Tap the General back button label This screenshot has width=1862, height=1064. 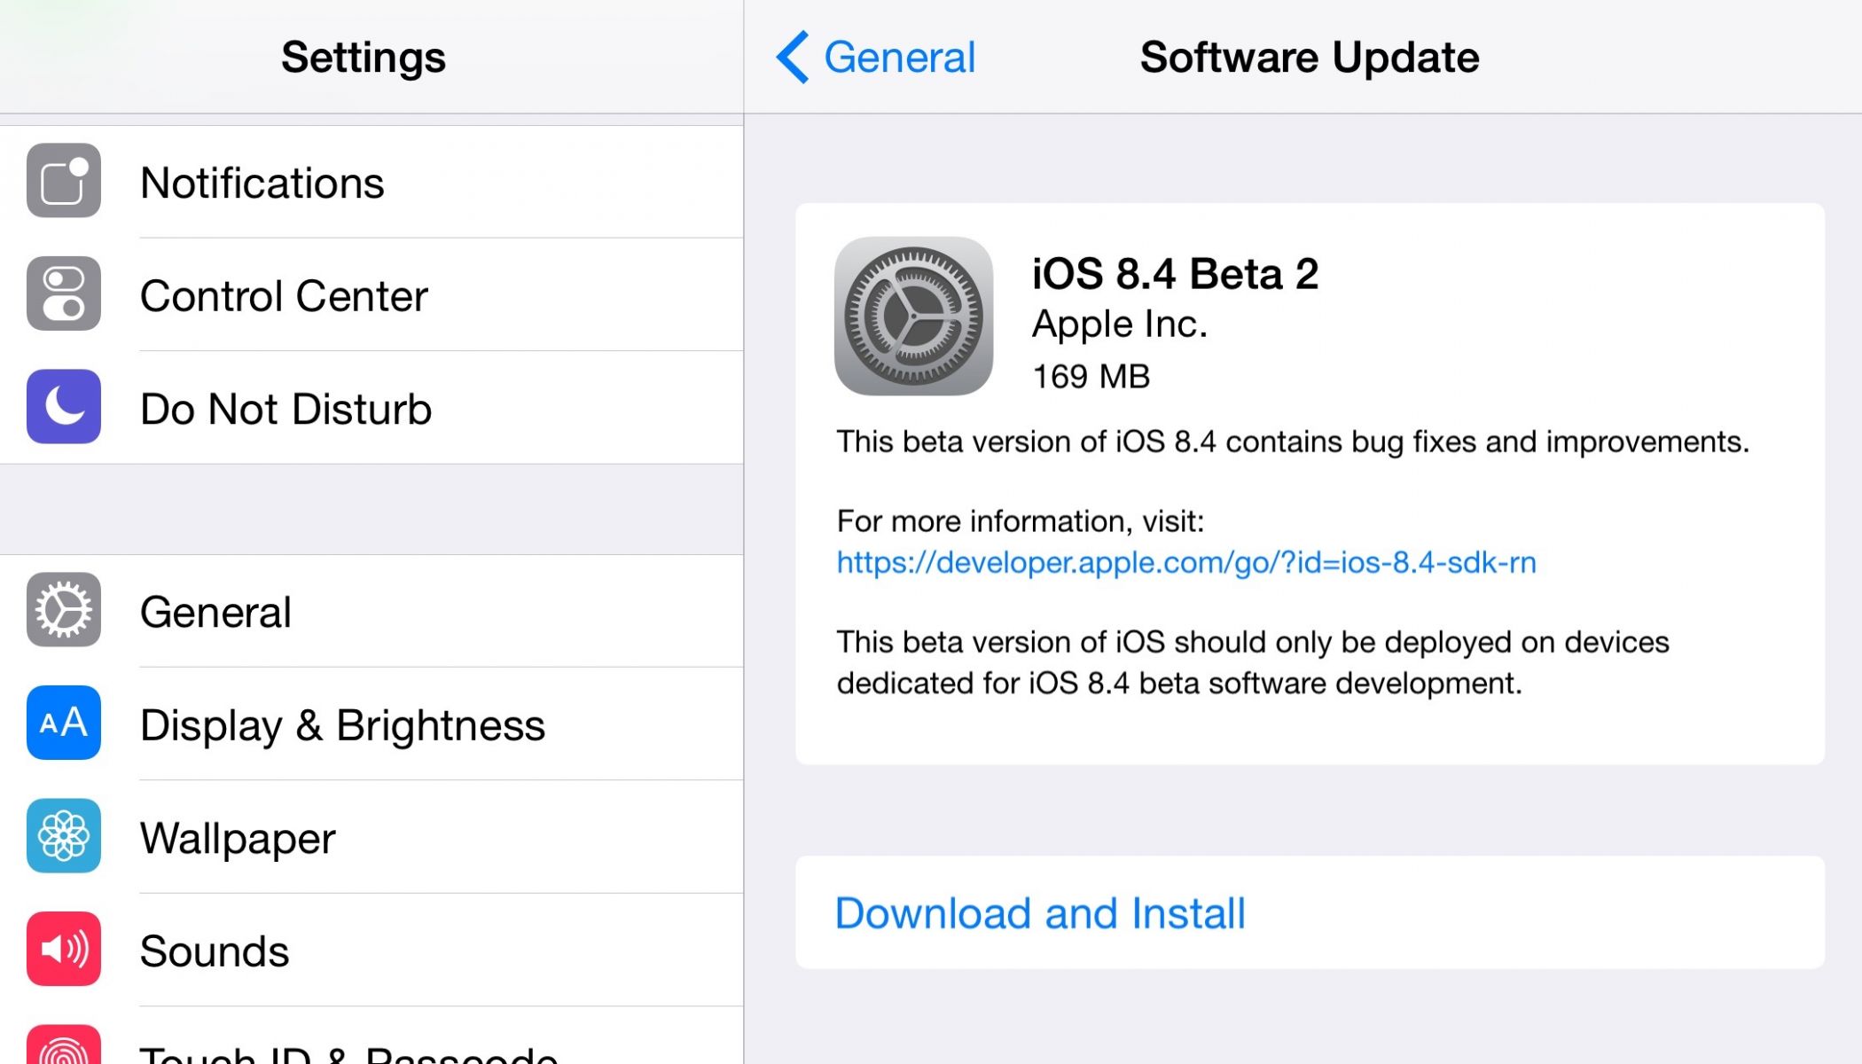899,58
